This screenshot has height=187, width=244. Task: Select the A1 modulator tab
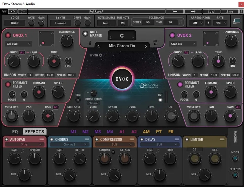tap(122, 132)
